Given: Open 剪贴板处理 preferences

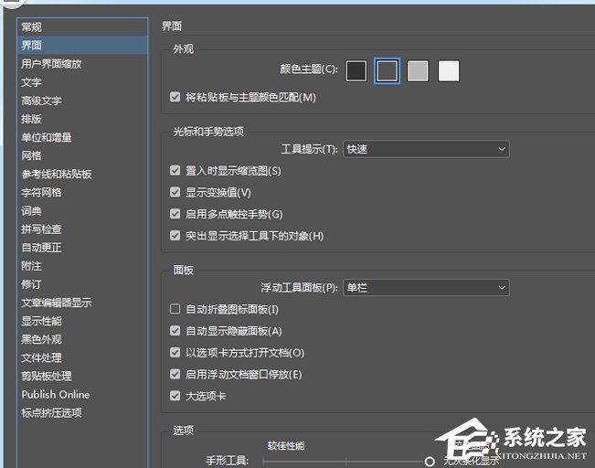Looking at the screenshot, I should 82,376.
